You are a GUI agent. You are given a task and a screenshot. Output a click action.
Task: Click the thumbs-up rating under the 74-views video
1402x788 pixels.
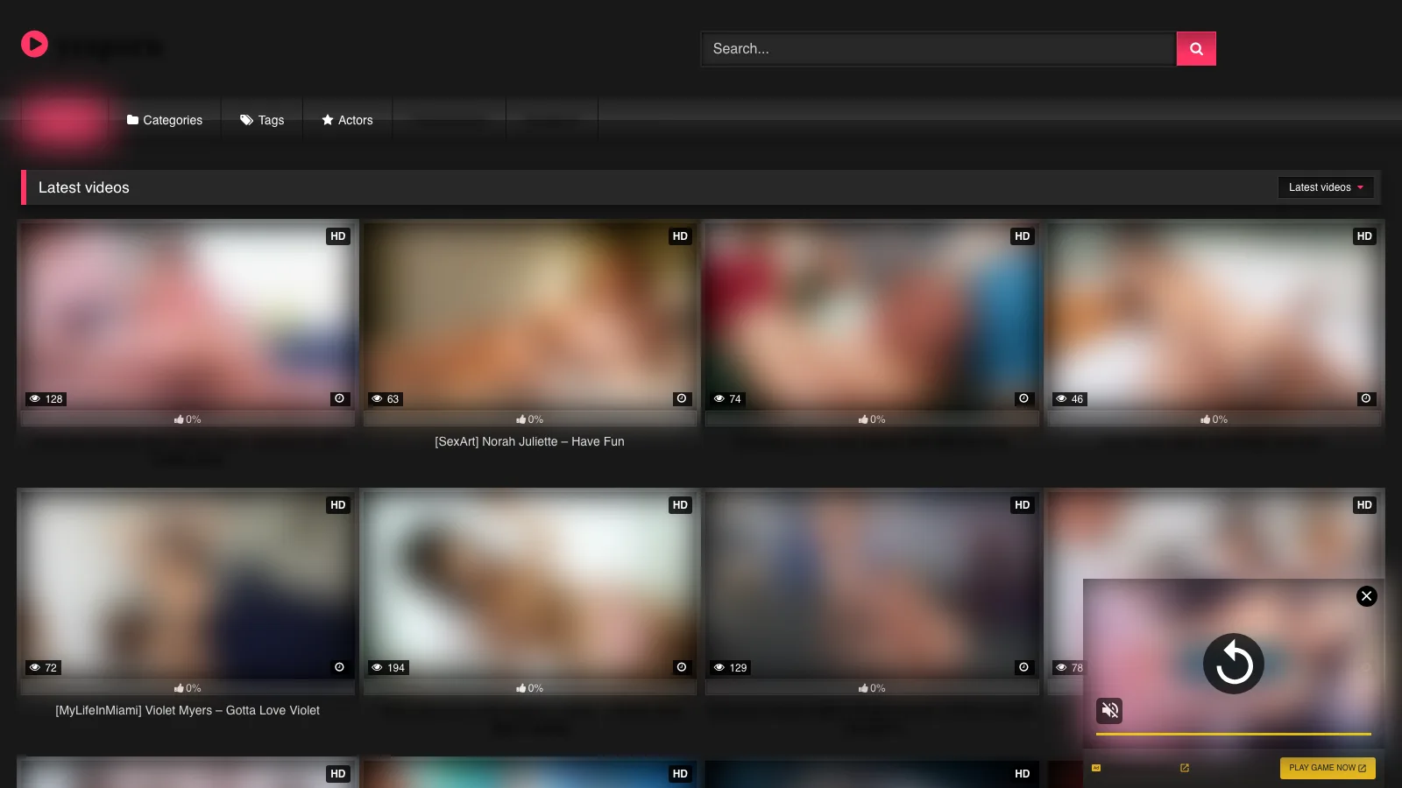click(x=872, y=419)
